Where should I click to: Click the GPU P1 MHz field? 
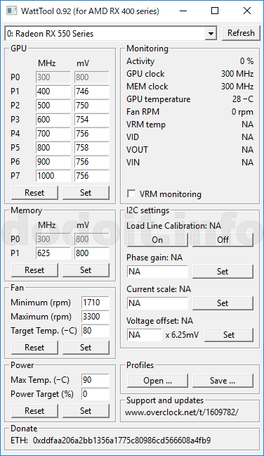53,91
